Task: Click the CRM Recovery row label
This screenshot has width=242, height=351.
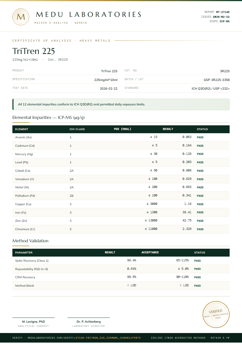Action: [25, 277]
